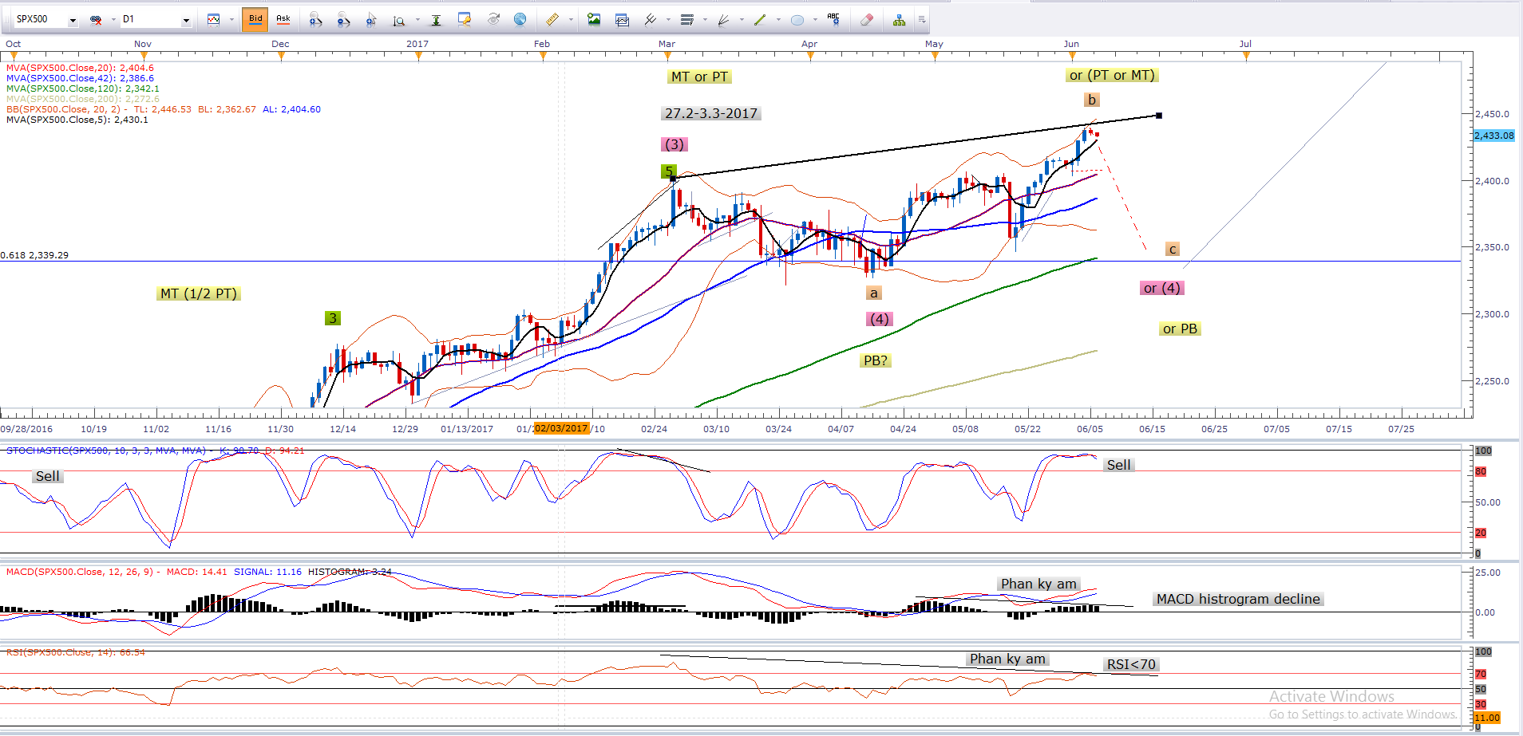The height and width of the screenshot is (736, 1523).
Task: Click the 2,433.08 current price tag
Action: point(1493,136)
